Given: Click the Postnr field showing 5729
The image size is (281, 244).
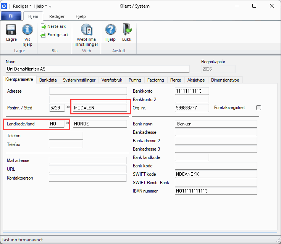Looking at the screenshot, I should pyautogui.click(x=57, y=108).
